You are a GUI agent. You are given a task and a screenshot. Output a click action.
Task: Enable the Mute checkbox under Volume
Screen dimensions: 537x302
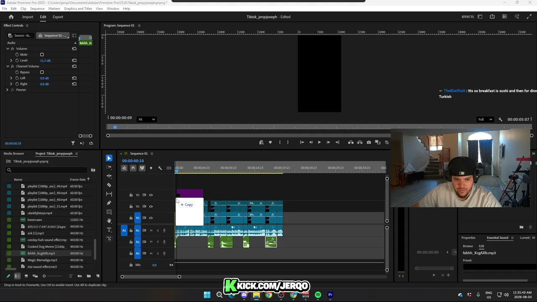tap(42, 55)
